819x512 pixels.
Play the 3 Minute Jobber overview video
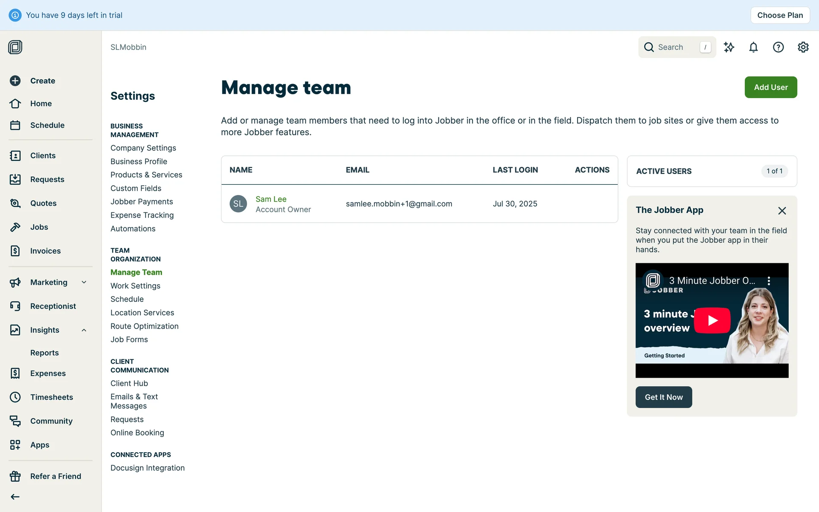[712, 320]
